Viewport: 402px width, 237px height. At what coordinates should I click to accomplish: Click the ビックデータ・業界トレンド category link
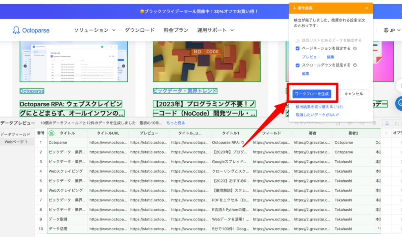185,91
